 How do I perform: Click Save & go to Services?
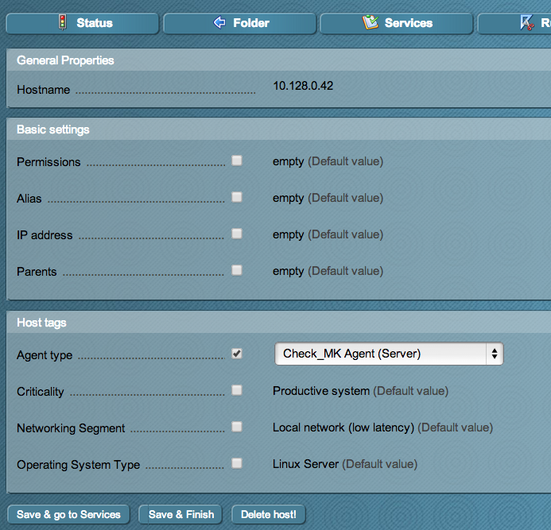point(68,515)
